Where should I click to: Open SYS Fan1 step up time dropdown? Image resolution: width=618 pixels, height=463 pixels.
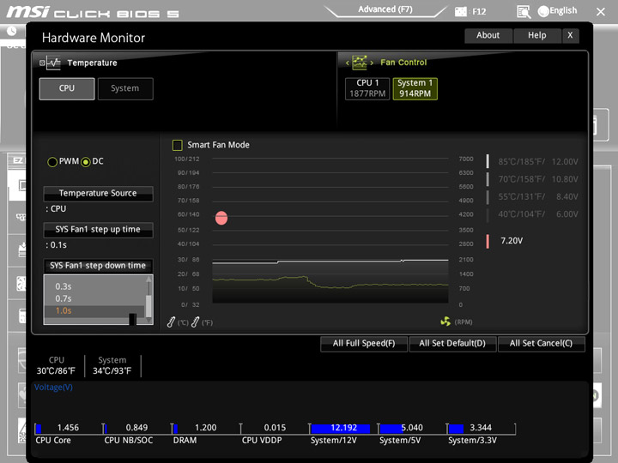pos(98,230)
